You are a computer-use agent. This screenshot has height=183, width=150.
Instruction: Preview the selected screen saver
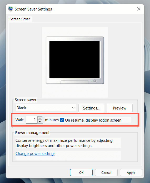119,108
